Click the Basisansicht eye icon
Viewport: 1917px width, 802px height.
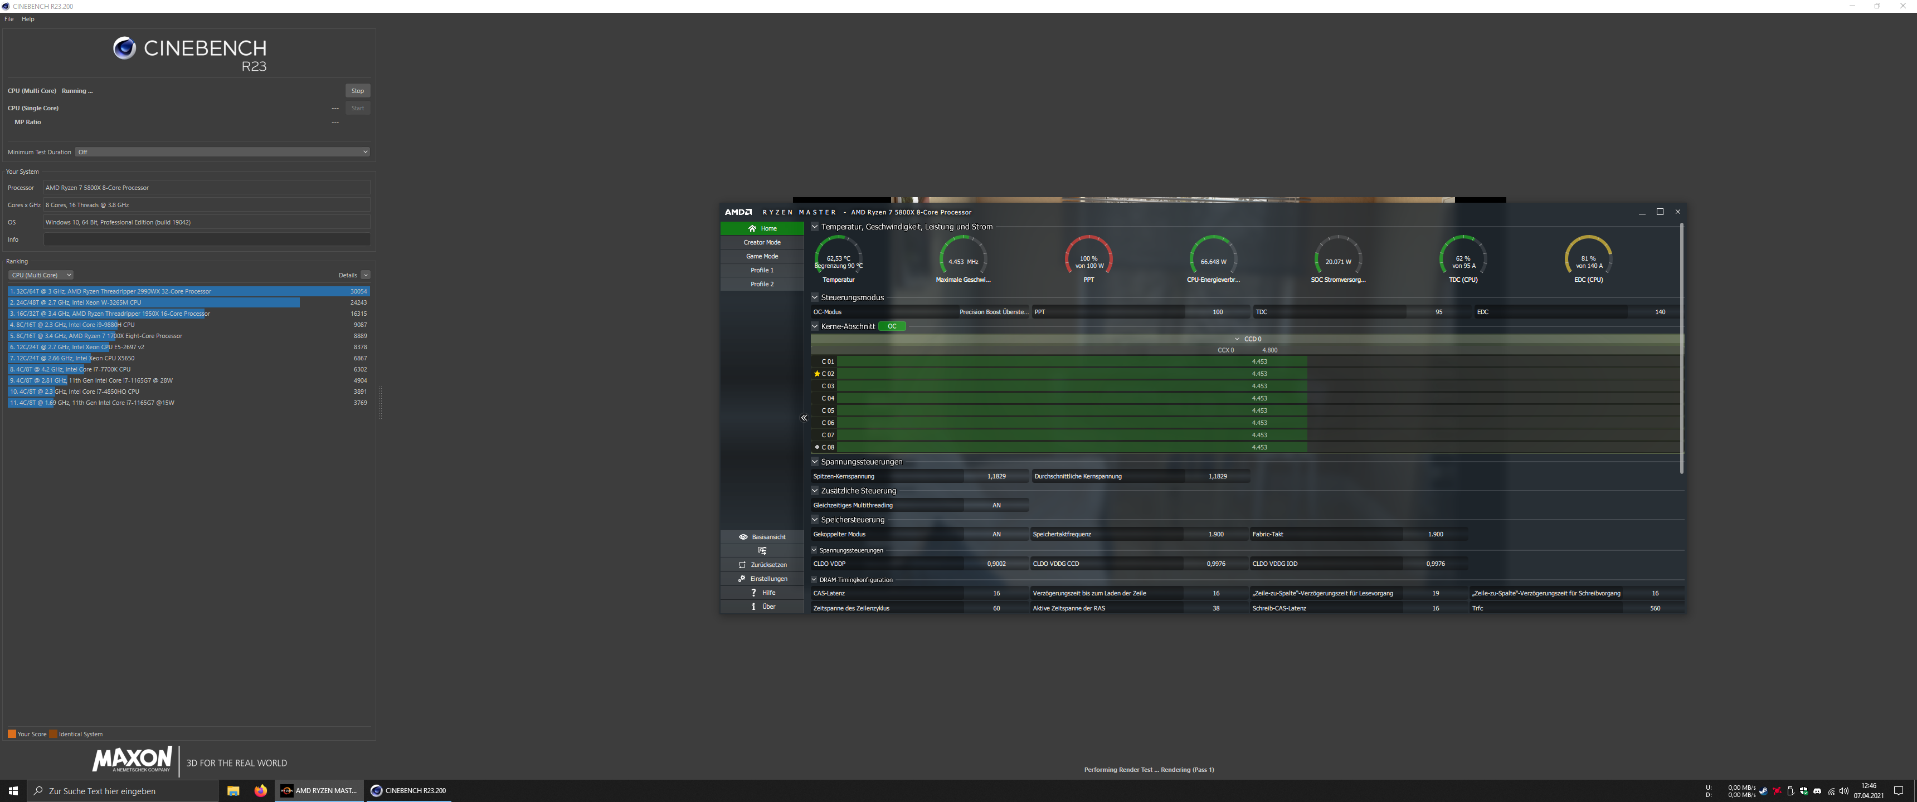click(x=743, y=536)
